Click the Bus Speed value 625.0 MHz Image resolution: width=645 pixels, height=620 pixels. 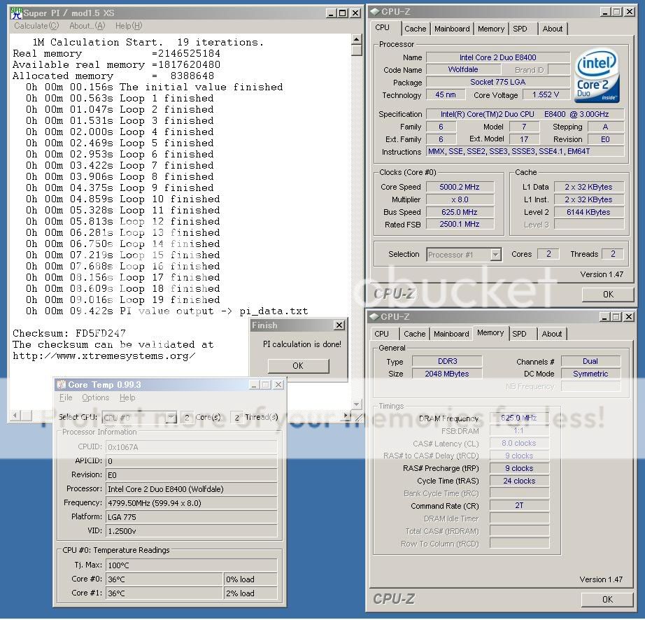(x=460, y=212)
